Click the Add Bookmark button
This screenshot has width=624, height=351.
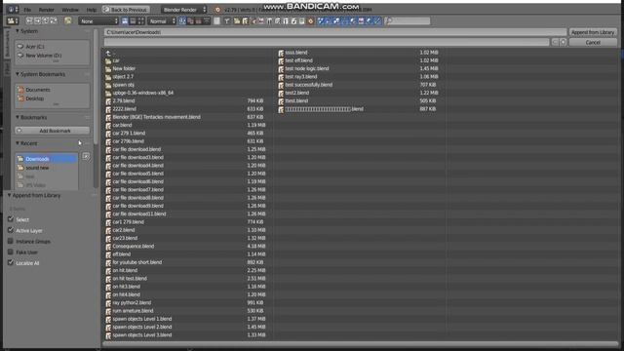[x=52, y=131]
